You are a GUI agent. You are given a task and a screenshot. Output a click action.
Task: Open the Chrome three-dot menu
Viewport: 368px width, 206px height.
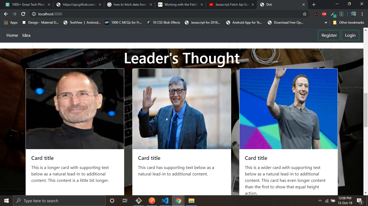pyautogui.click(x=362, y=14)
